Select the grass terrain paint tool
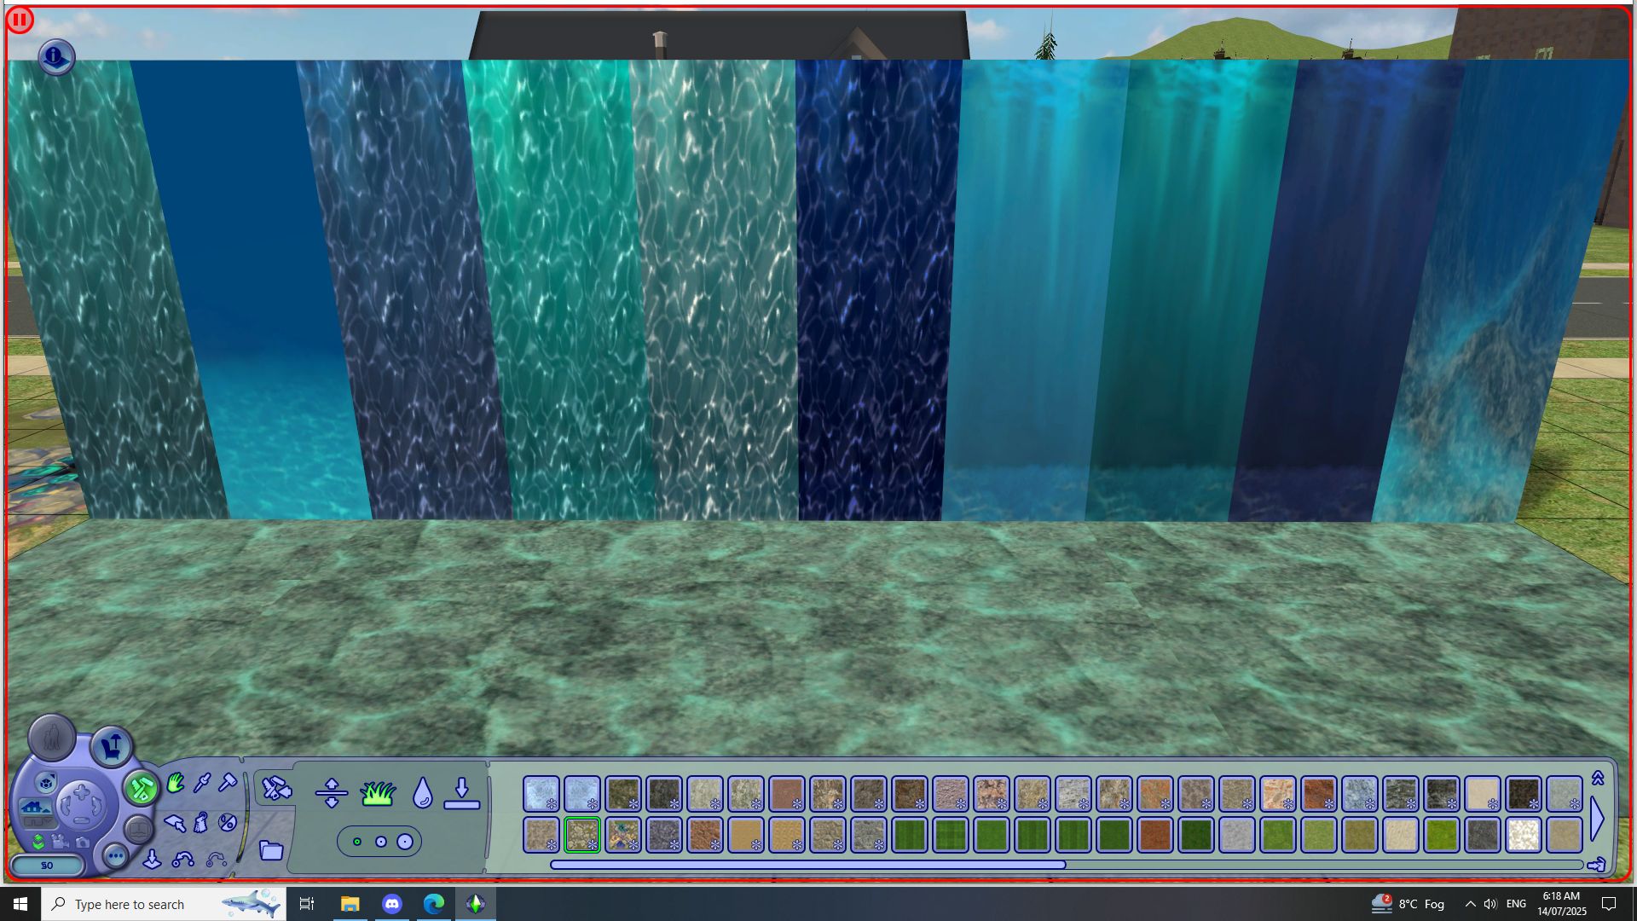The width and height of the screenshot is (1637, 921). point(377,793)
